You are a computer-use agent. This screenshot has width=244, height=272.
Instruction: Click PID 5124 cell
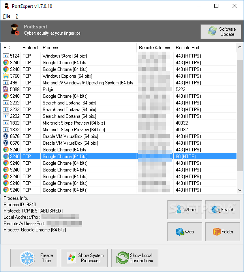tap(15, 56)
